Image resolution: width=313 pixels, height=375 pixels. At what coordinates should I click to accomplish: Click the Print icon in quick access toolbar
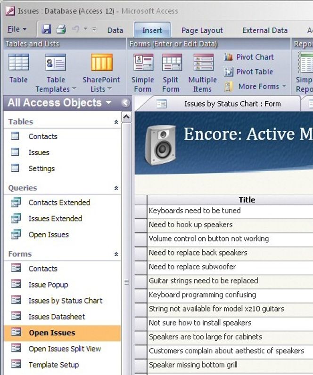click(61, 29)
